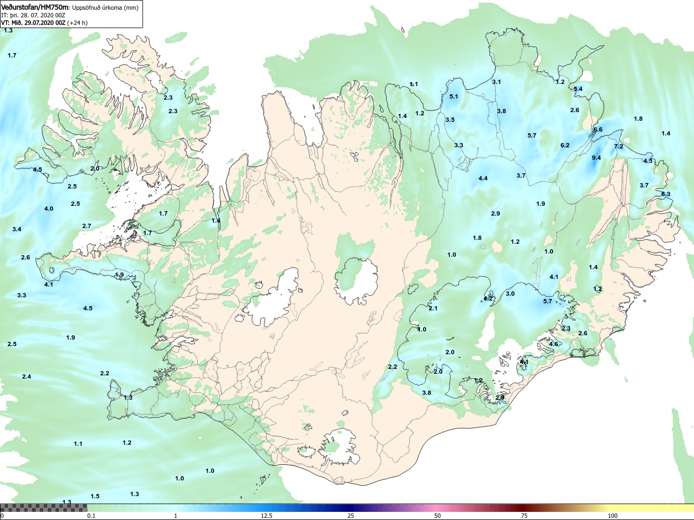Click the 2.4 value in the sea
Viewport: 694px width, 520px height.
point(27,376)
